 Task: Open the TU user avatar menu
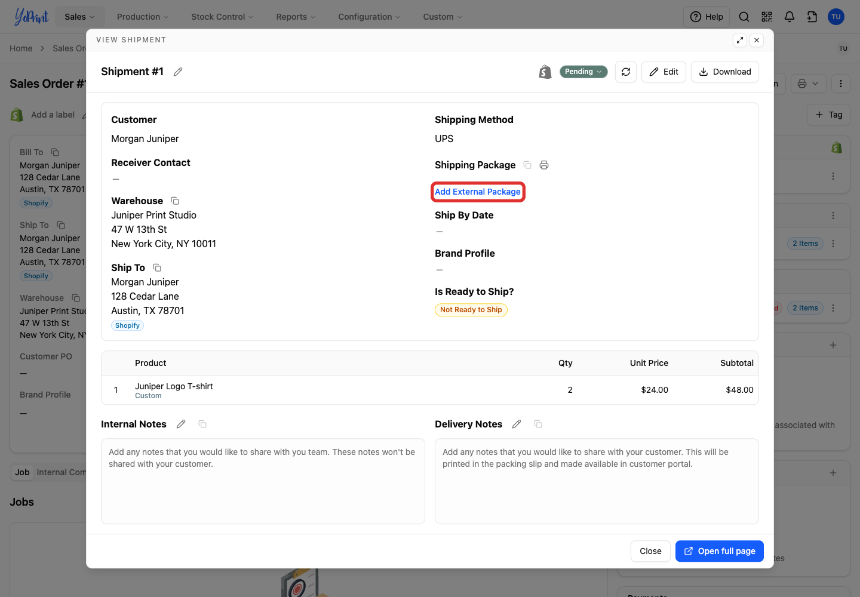coord(836,17)
